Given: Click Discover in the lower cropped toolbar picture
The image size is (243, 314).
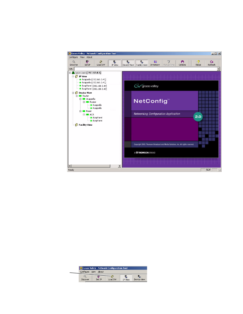Looking at the screenshot, I should [85, 278].
